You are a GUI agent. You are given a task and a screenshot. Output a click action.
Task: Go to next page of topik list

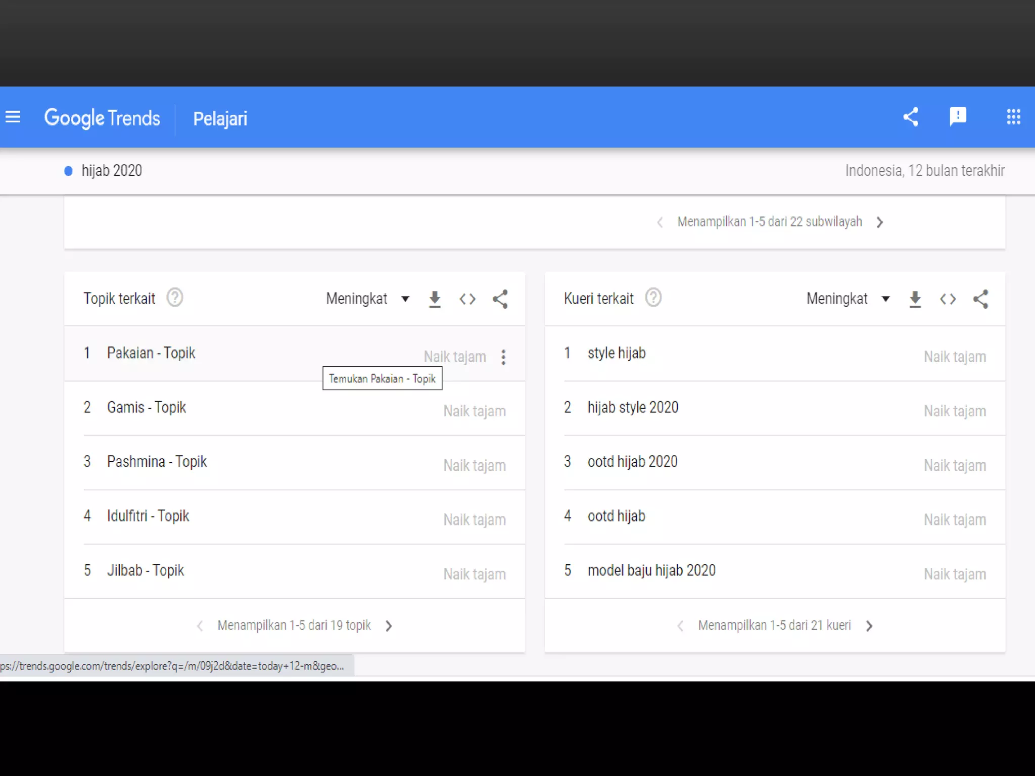click(x=389, y=626)
